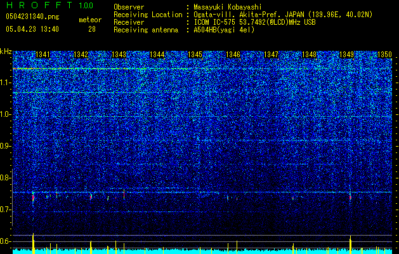
Task: Click the meteor count 28
Action: coord(92,29)
